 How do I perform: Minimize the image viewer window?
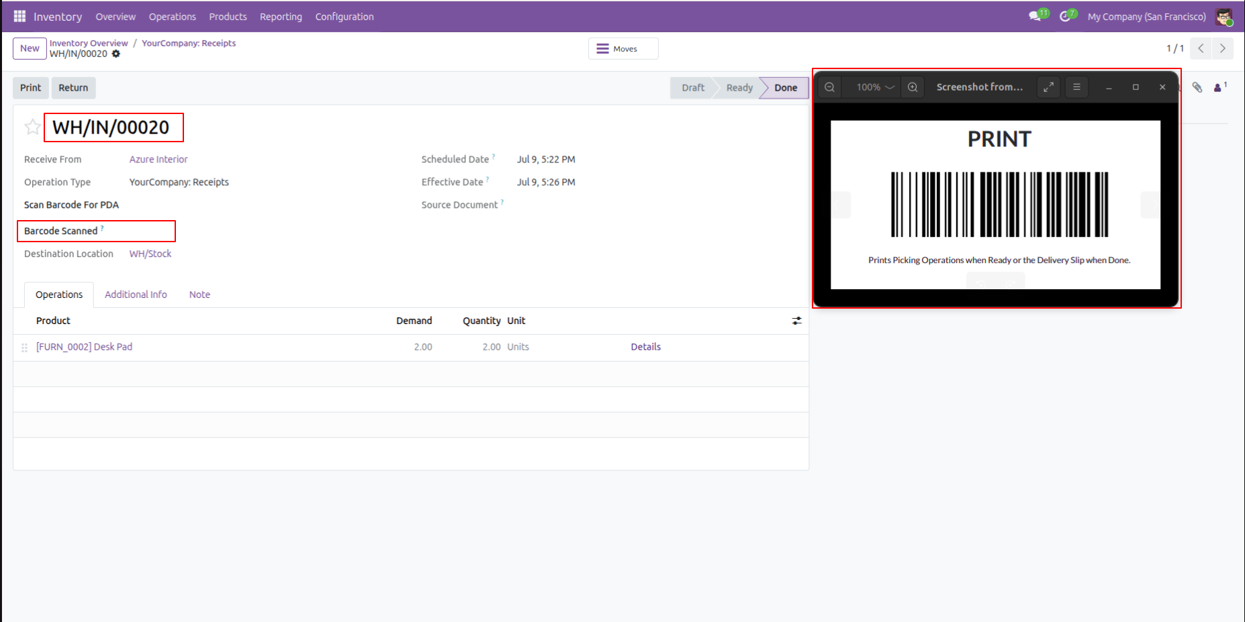(1109, 87)
